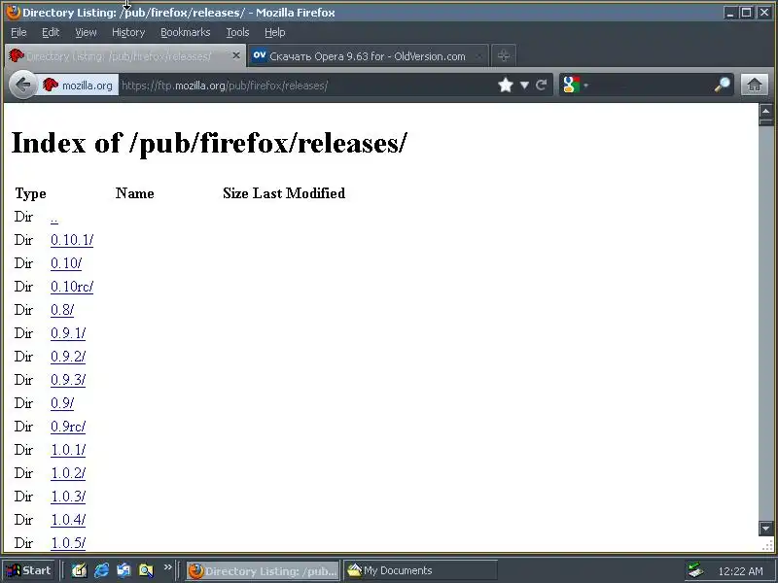The image size is (778, 583).
Task: Open the Bookmarks menu
Action: tap(185, 32)
